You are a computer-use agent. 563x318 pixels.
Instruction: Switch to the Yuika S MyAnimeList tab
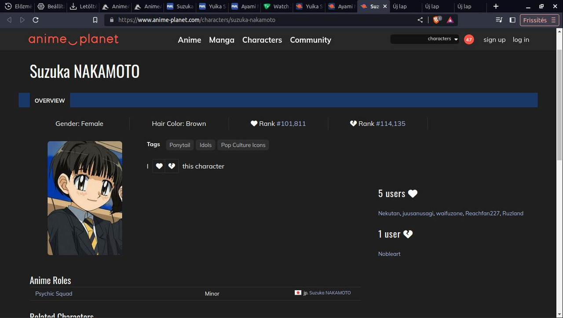[212, 6]
